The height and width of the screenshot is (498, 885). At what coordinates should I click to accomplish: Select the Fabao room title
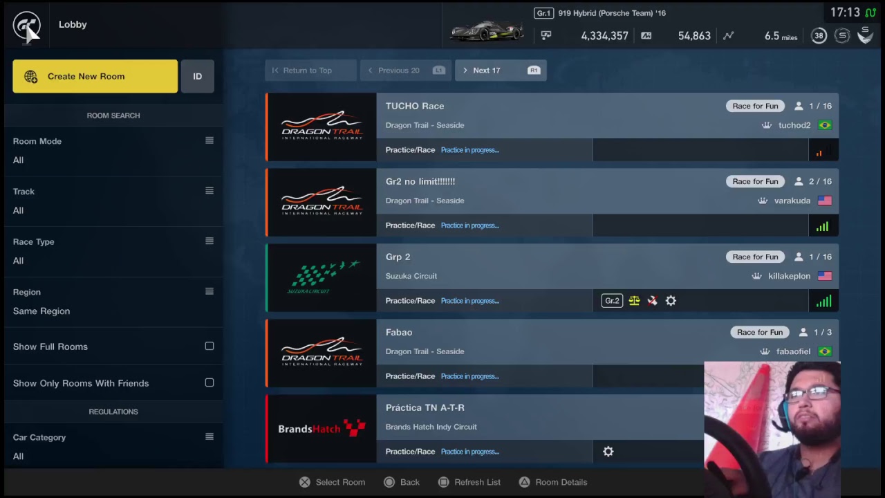[x=399, y=332]
